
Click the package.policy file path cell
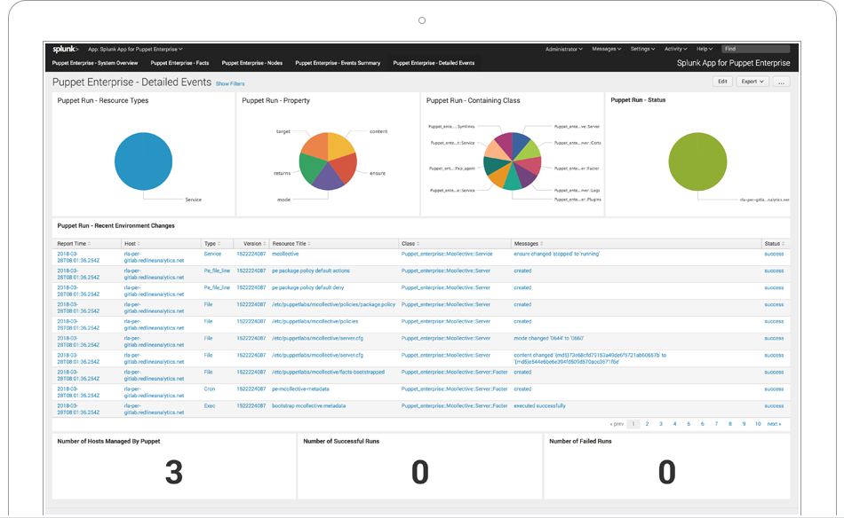pyautogui.click(x=334, y=304)
